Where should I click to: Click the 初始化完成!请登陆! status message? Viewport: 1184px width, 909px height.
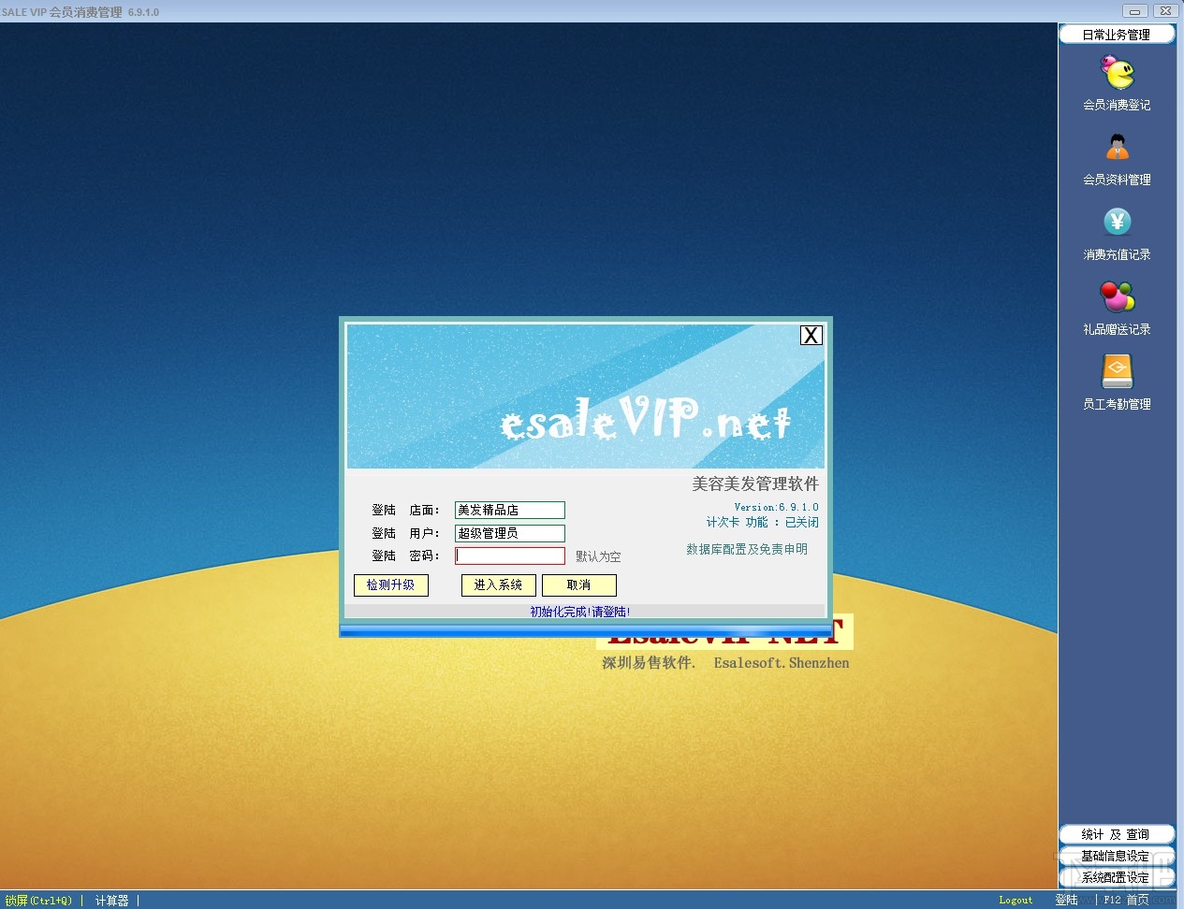click(580, 612)
